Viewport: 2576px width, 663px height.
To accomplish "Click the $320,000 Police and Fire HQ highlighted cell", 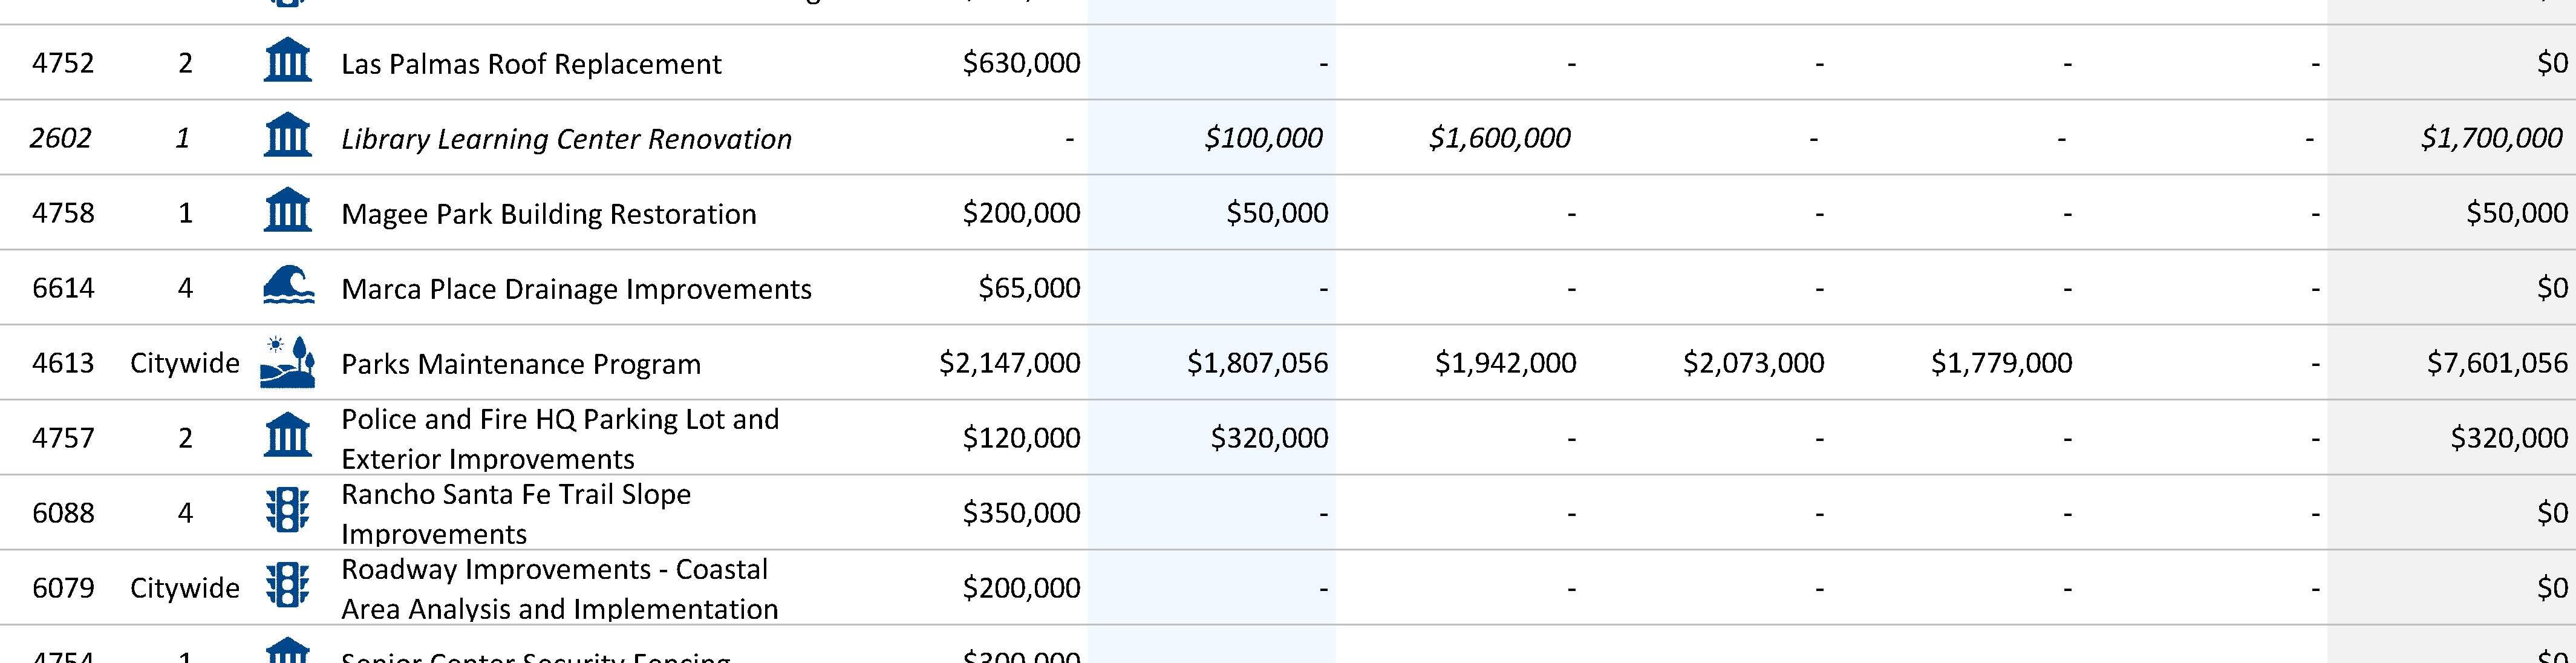I will (x=1268, y=438).
